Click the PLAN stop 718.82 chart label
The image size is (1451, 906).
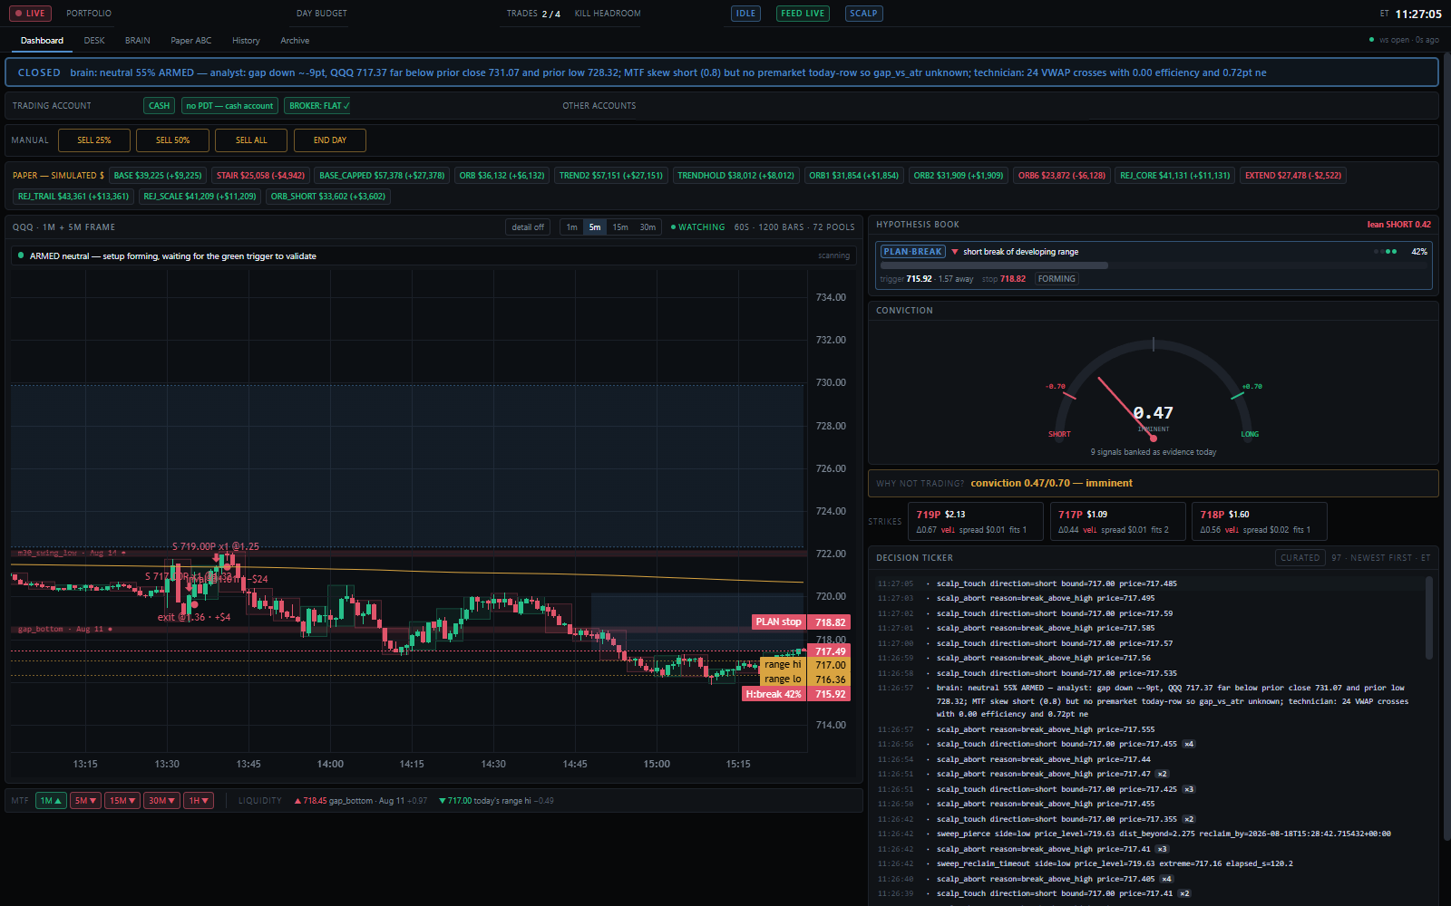point(801,622)
